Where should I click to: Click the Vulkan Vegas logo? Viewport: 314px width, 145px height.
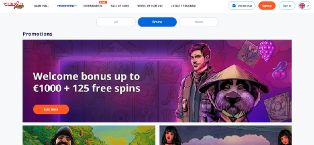coord(13,5)
